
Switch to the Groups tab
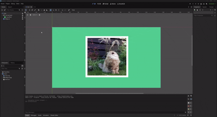(211, 7)
